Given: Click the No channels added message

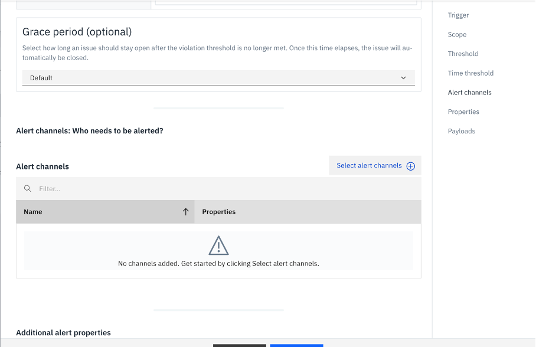Looking at the screenshot, I should (x=218, y=263).
